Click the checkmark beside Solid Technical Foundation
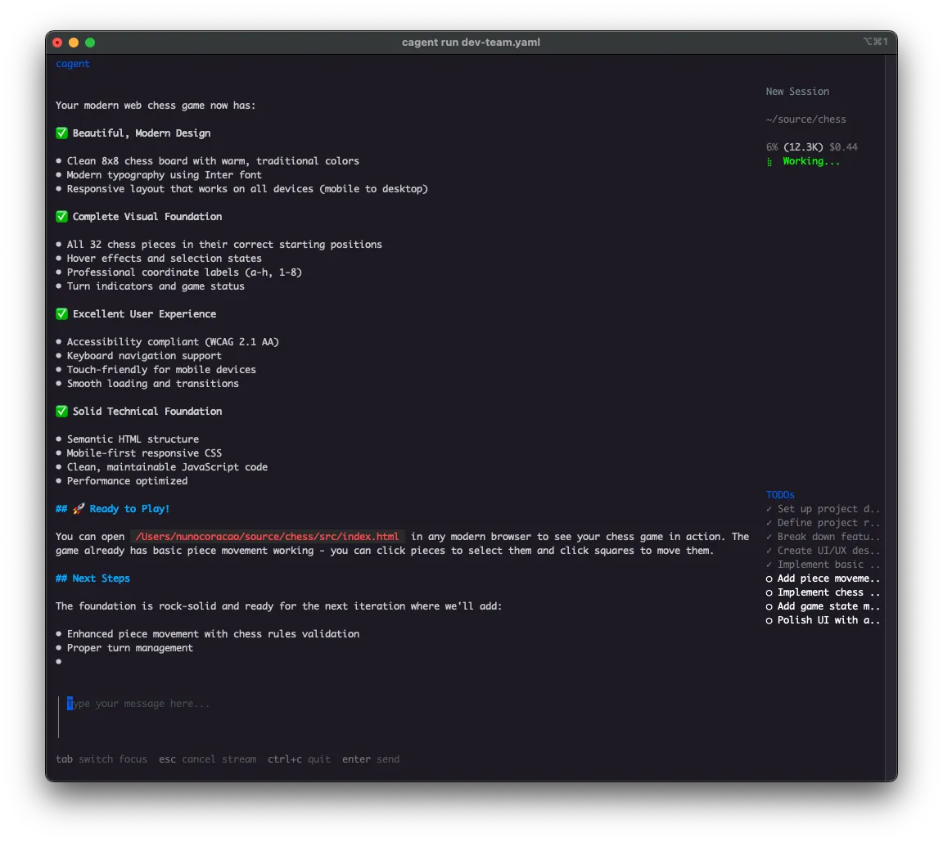943x842 pixels. pyautogui.click(x=61, y=411)
